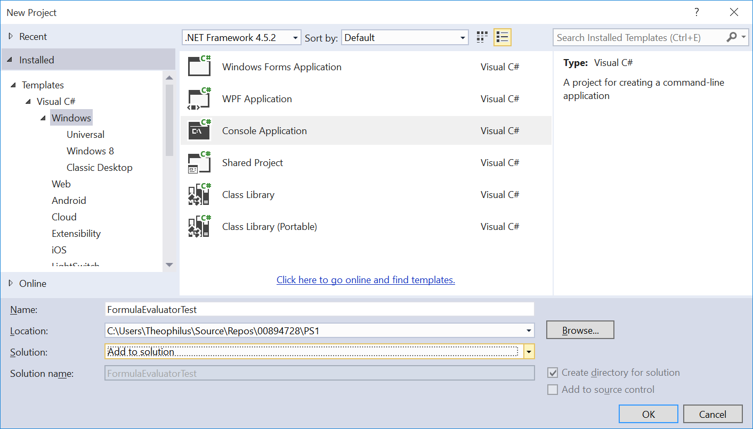Select the Console Application template icon
753x429 pixels.
pos(200,130)
